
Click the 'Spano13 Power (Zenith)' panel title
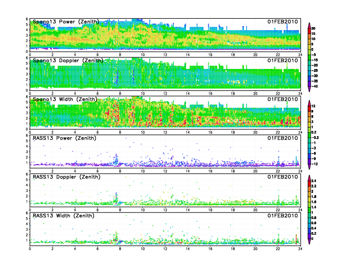click(66, 21)
